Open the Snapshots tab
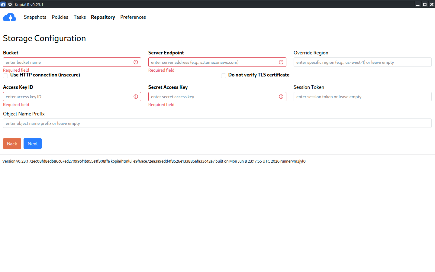 point(35,17)
